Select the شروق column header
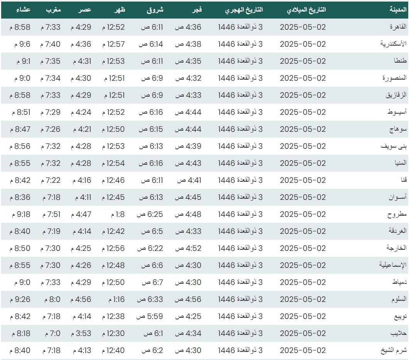The width and height of the screenshot is (409, 360). point(155,10)
